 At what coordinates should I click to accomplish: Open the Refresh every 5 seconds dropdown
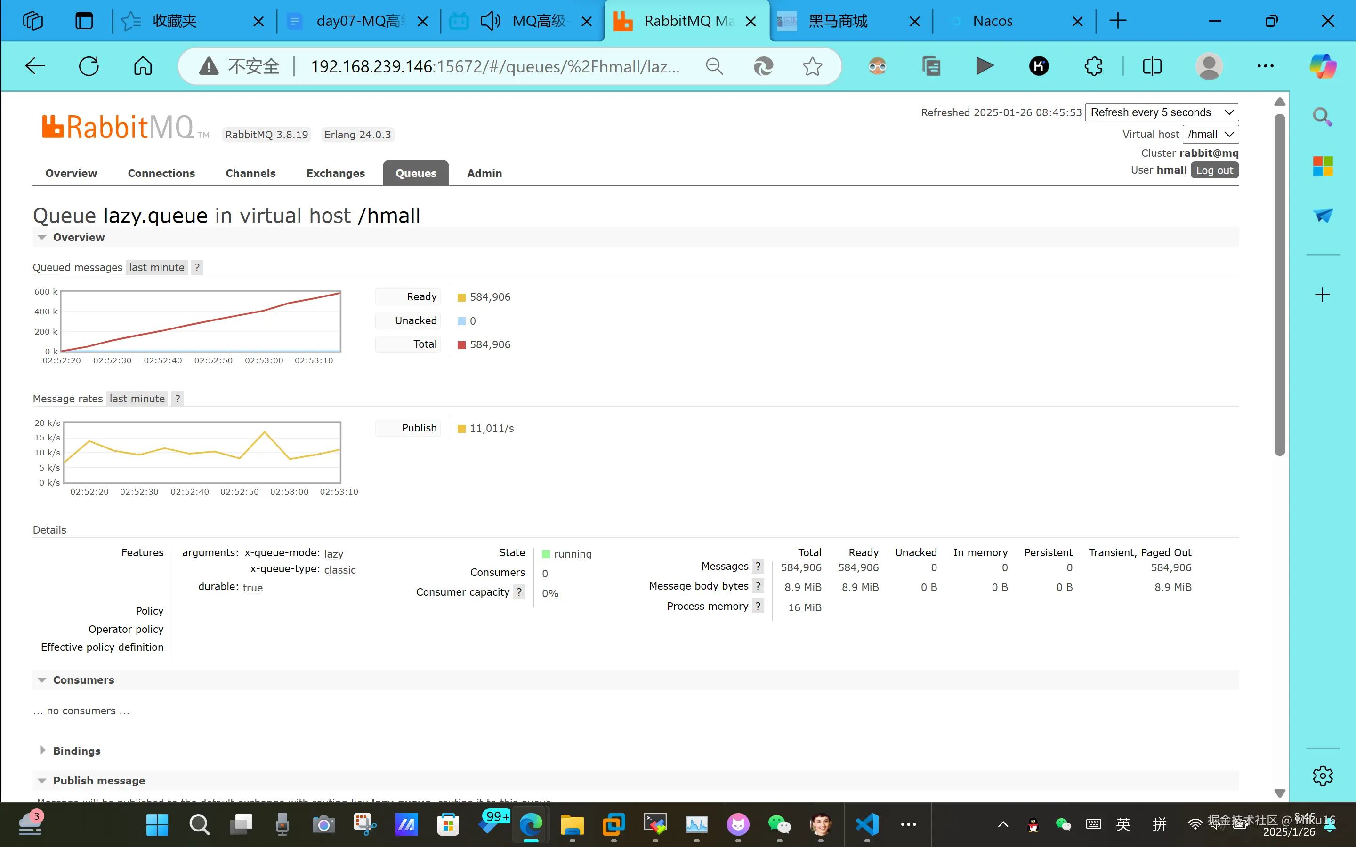click(1162, 112)
